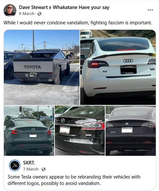Click the 9 March post timestamp
The image size is (159, 191).
27,14
